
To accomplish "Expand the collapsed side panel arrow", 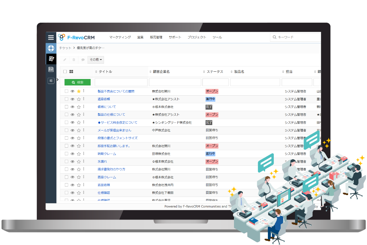I will pyautogui.click(x=58, y=80).
